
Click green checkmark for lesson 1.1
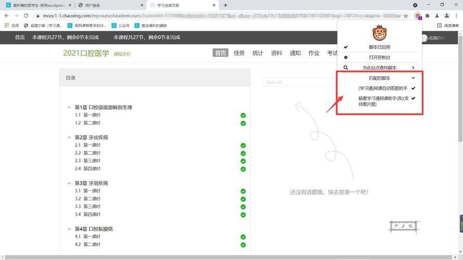pos(243,115)
